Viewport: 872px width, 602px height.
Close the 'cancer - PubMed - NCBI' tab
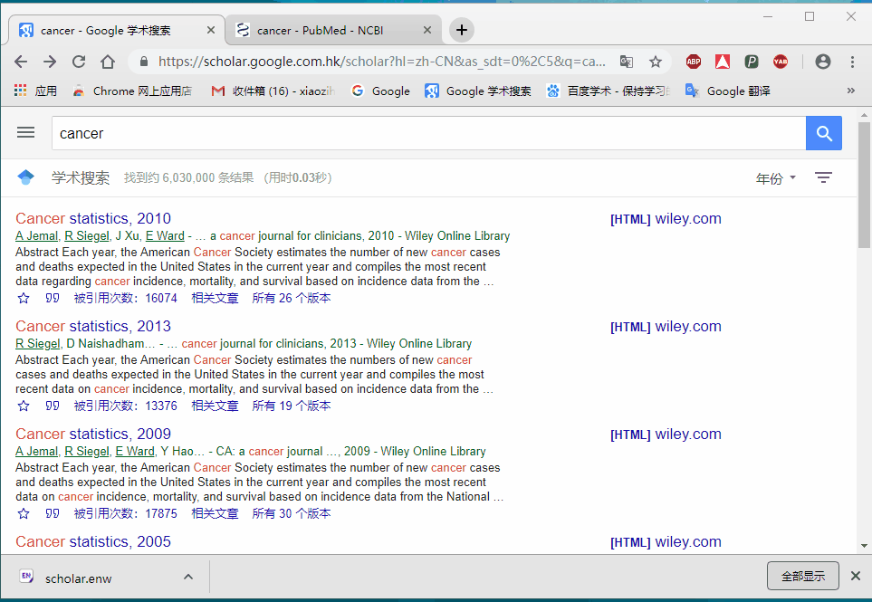[427, 30]
